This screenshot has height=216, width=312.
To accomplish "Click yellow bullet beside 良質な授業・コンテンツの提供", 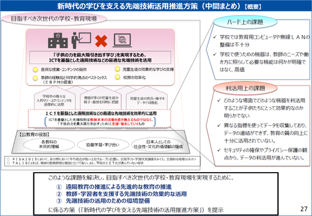I will 35,69.
